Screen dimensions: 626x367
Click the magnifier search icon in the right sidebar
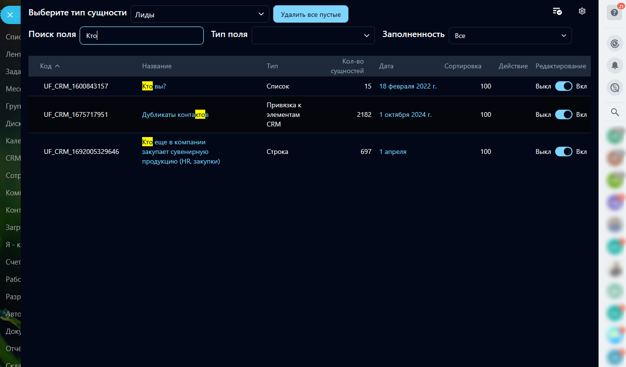[x=614, y=112]
